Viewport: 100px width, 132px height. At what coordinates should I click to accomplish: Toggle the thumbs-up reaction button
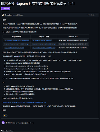pyautogui.click(x=5, y=115)
